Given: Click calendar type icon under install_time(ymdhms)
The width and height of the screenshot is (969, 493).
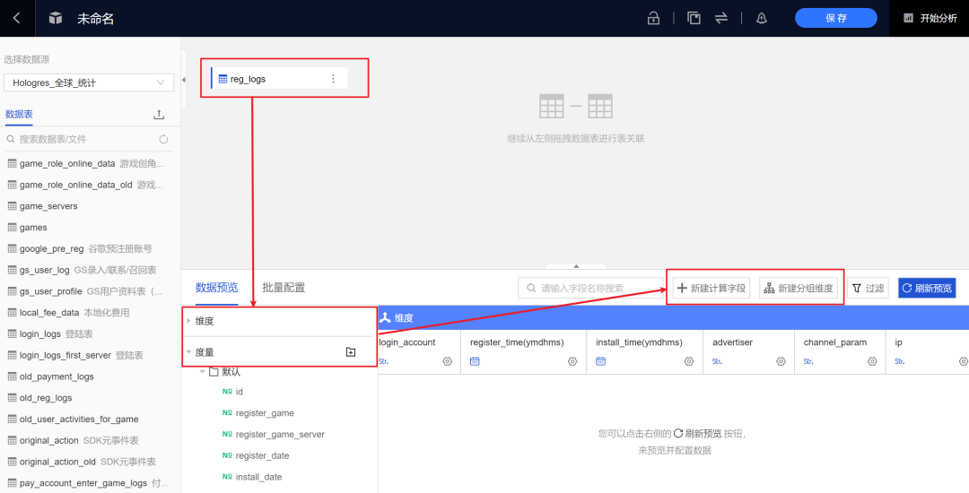Looking at the screenshot, I should point(600,361).
